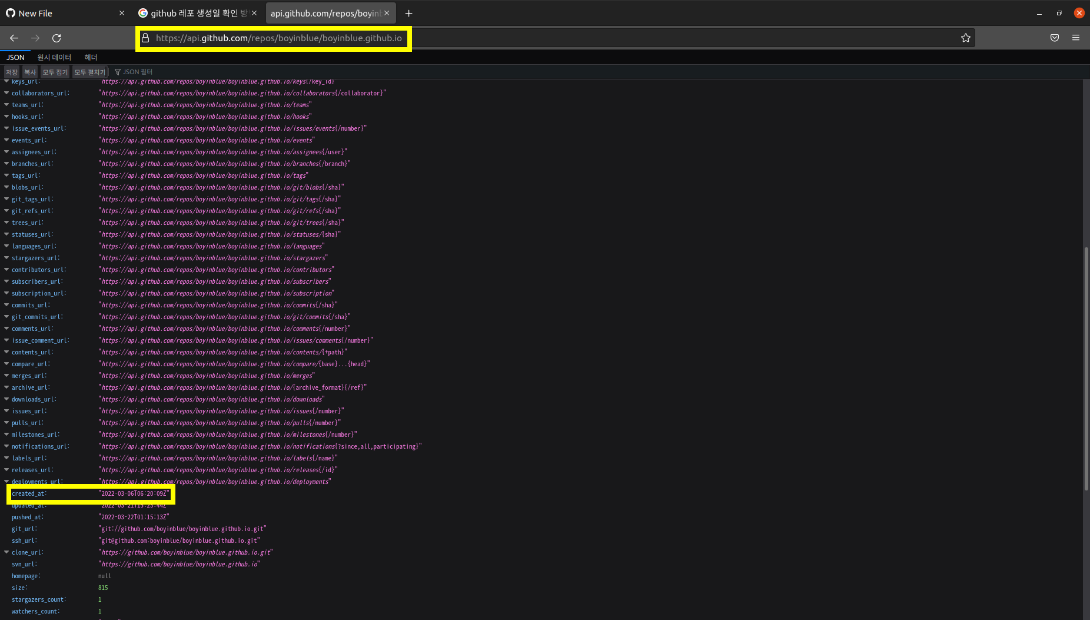Bookmark this page with the star icon
The image size is (1090, 620).
[965, 38]
